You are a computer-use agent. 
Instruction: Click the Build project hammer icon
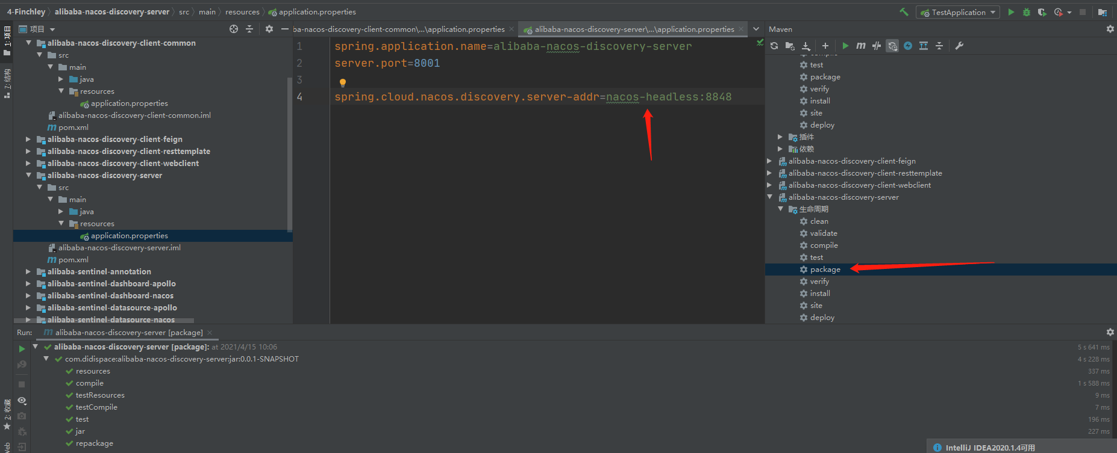pos(904,12)
